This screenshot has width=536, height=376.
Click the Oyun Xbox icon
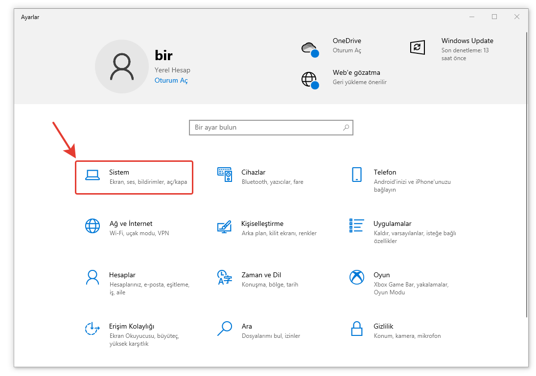point(356,277)
